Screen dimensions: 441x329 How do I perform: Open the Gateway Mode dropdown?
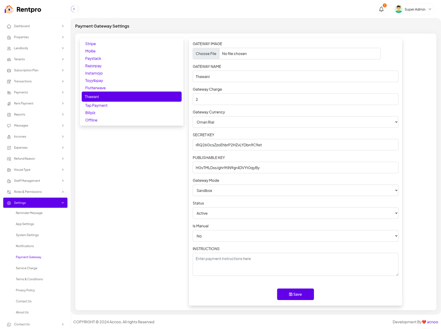[295, 190]
